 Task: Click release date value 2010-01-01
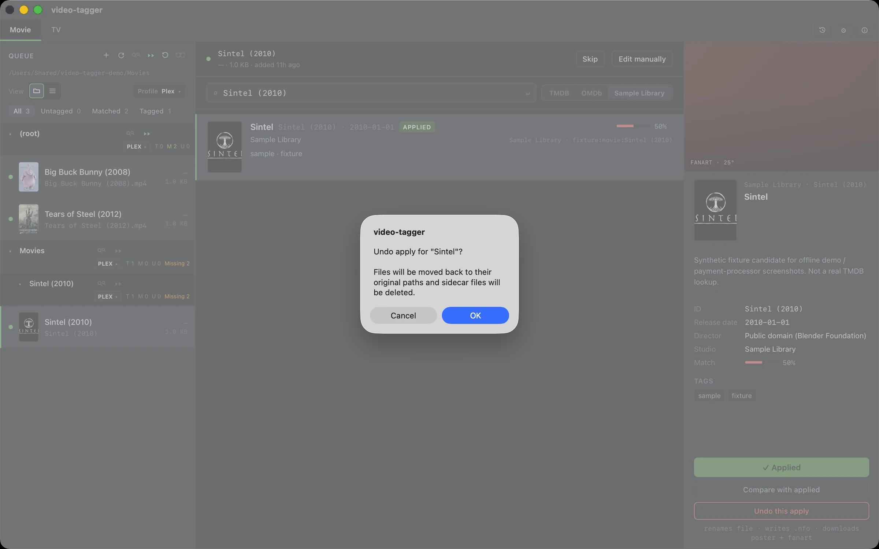[767, 322]
